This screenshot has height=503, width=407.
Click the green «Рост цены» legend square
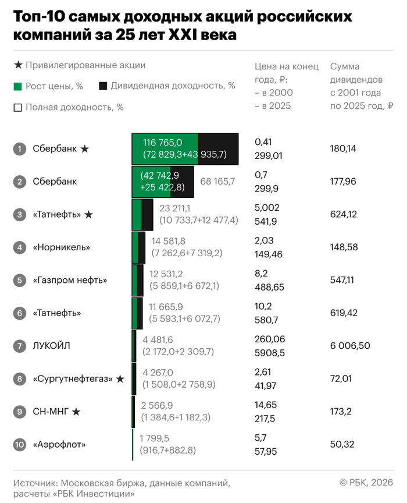[x=17, y=86]
